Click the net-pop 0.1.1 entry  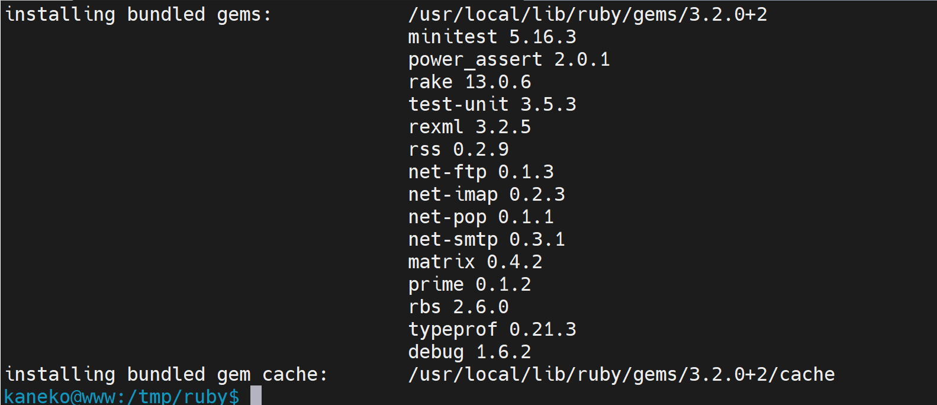[481, 217]
